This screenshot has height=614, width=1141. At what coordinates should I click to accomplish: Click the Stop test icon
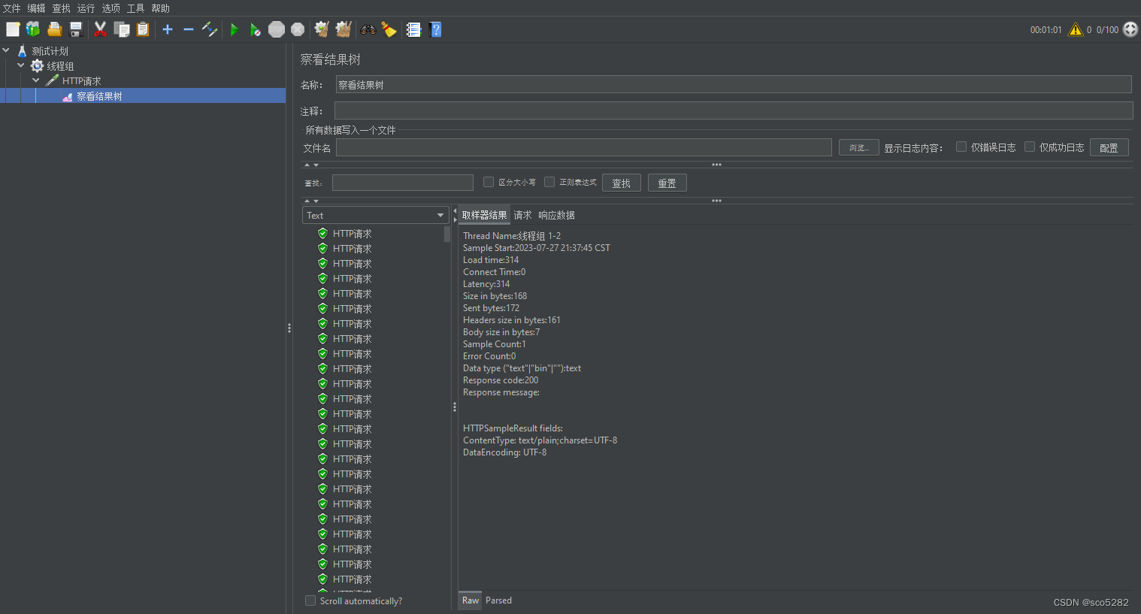[277, 29]
